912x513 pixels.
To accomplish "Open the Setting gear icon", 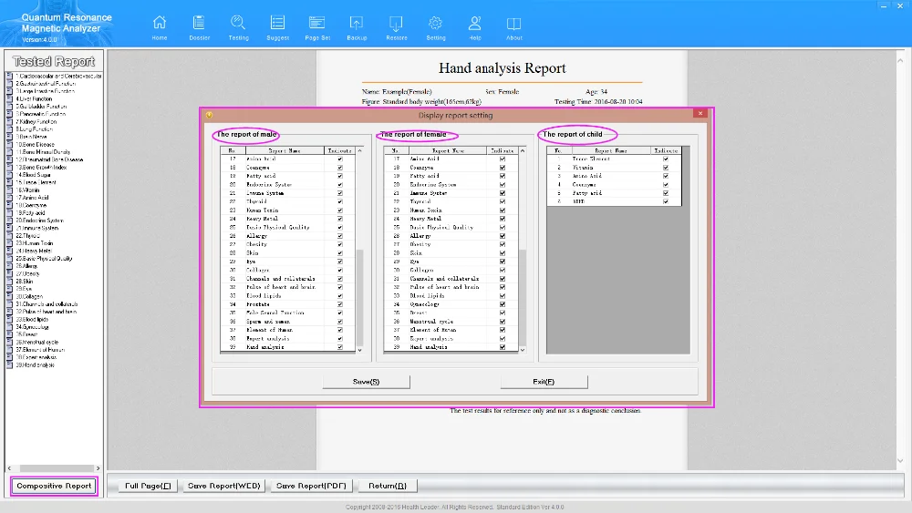I will pos(436,26).
